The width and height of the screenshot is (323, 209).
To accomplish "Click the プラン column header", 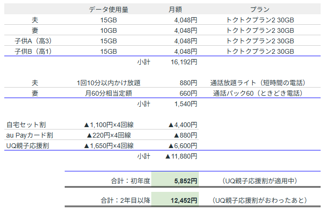I will point(260,10).
